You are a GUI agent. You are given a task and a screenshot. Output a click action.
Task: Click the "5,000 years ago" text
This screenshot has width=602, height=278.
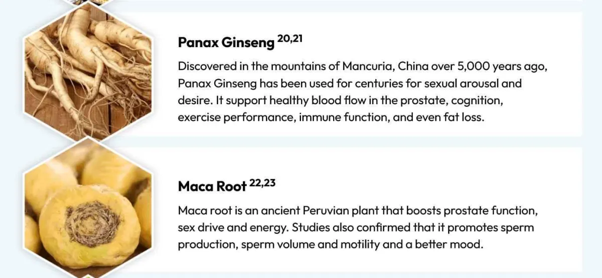pyautogui.click(x=499, y=66)
